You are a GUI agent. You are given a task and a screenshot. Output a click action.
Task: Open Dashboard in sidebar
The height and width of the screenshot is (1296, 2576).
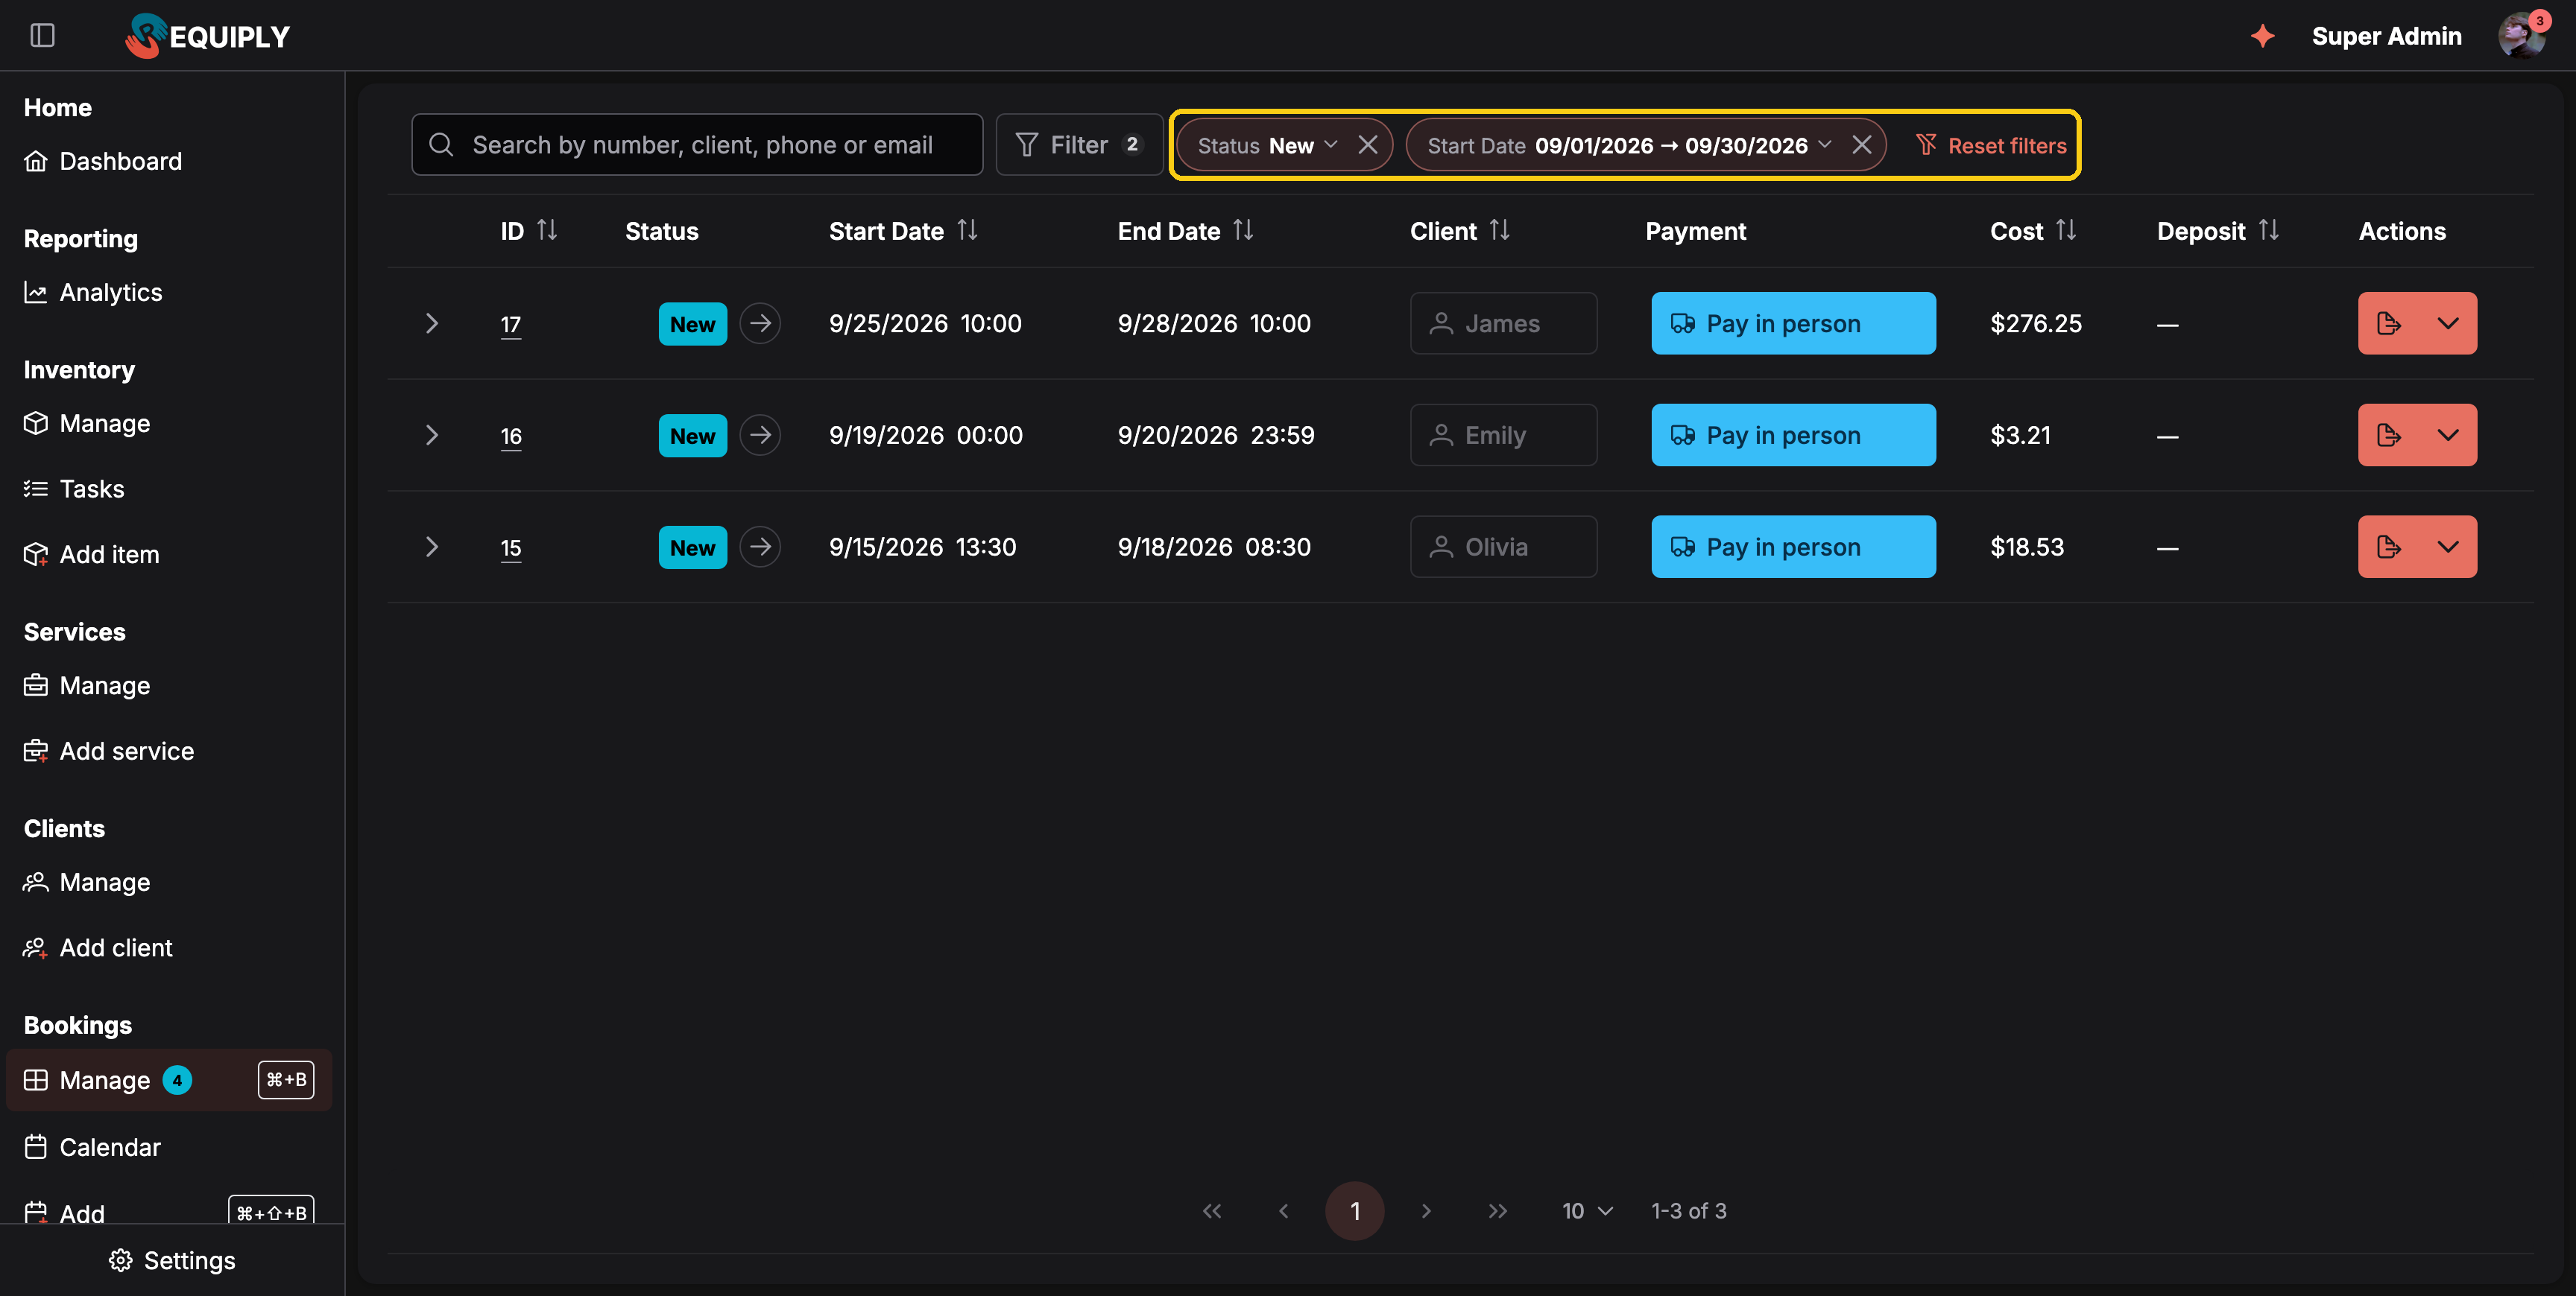(103, 161)
